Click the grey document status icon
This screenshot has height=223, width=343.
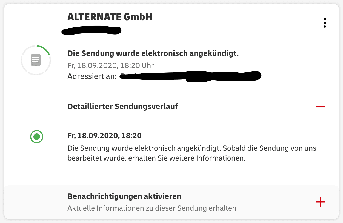tap(36, 60)
